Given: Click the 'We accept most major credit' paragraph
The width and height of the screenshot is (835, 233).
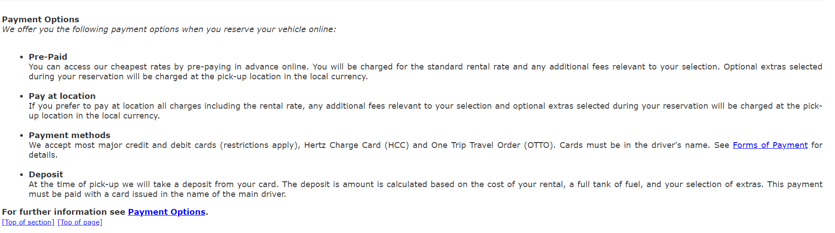Looking at the screenshot, I should pyautogui.click(x=425, y=150).
